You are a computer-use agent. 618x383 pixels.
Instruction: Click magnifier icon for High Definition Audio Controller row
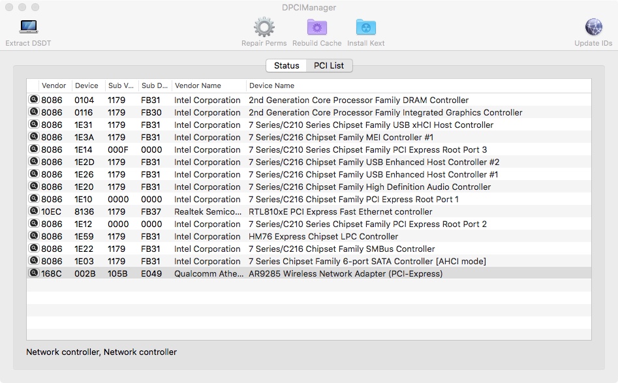(x=34, y=187)
